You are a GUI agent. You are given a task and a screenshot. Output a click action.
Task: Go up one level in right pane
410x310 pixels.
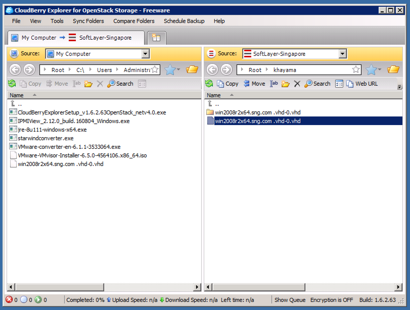click(x=213, y=104)
